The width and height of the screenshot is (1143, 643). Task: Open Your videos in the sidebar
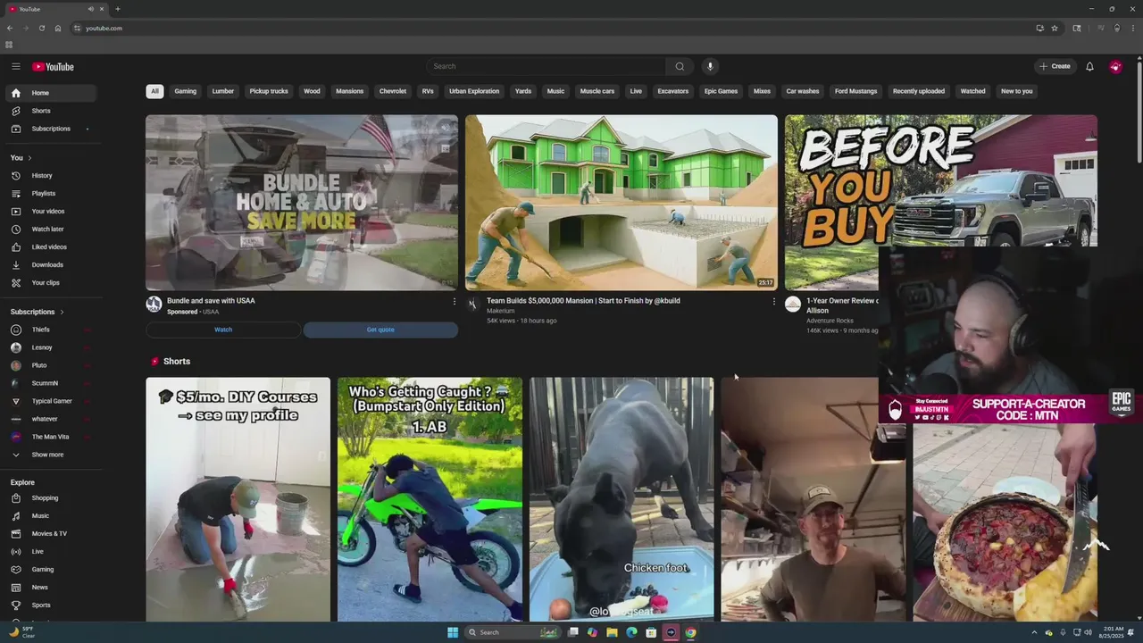[x=50, y=212]
